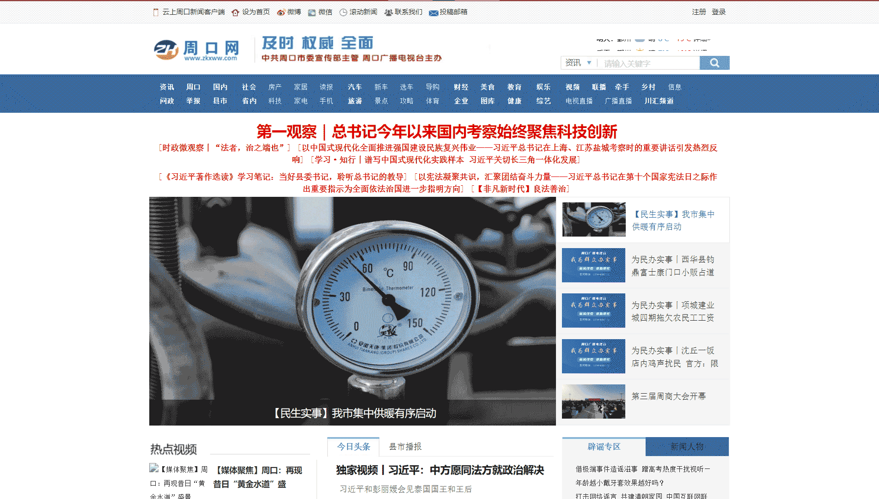Open 为民办实事 西华县钧鼎富士康门口 article
The image size is (879, 499).
673,266
